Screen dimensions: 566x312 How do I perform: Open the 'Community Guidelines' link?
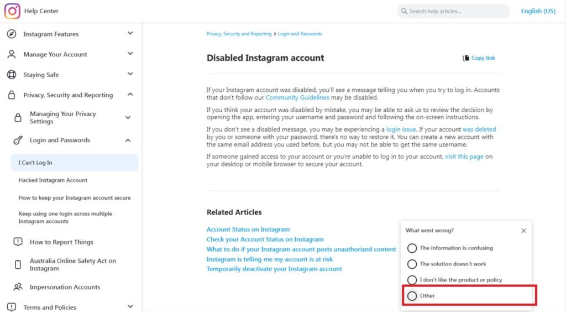[x=297, y=97]
